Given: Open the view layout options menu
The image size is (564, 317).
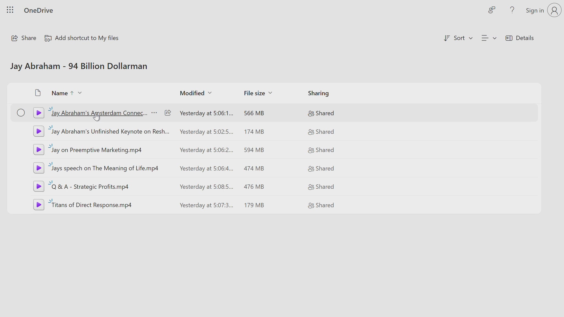Looking at the screenshot, I should click(489, 38).
